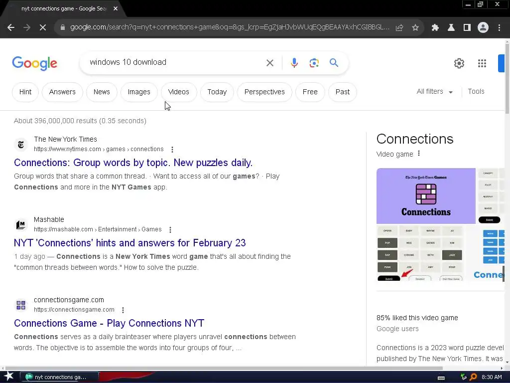Start voice search with the microphone
Viewport: 510px width, 383px height.
click(x=294, y=63)
